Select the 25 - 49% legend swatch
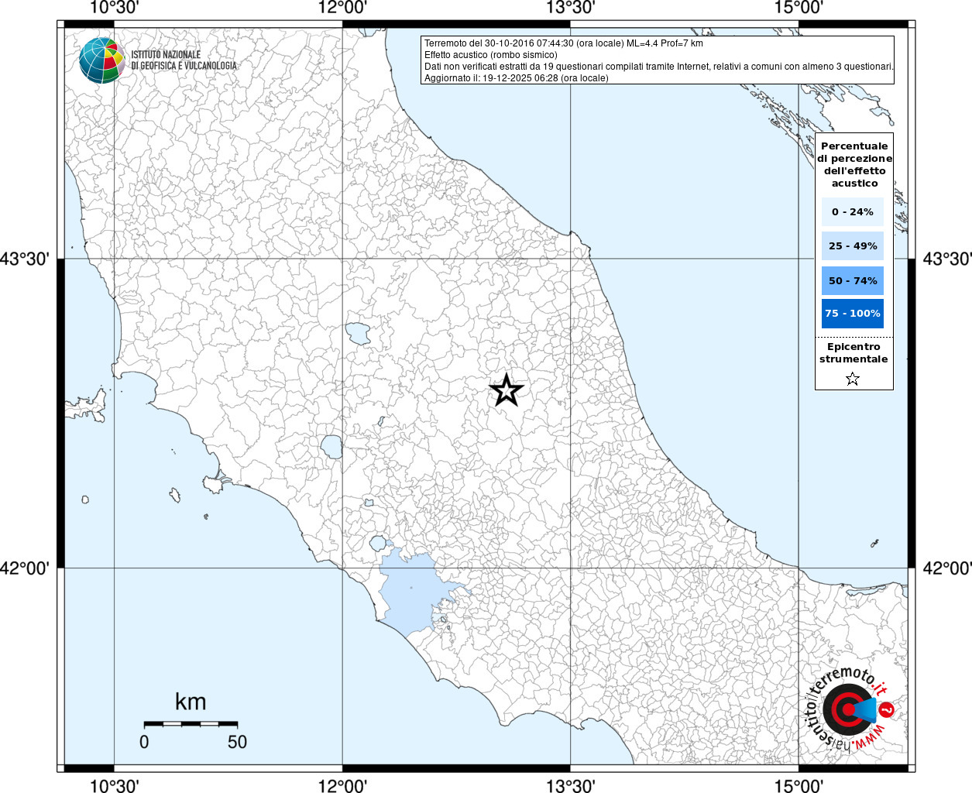 point(853,246)
